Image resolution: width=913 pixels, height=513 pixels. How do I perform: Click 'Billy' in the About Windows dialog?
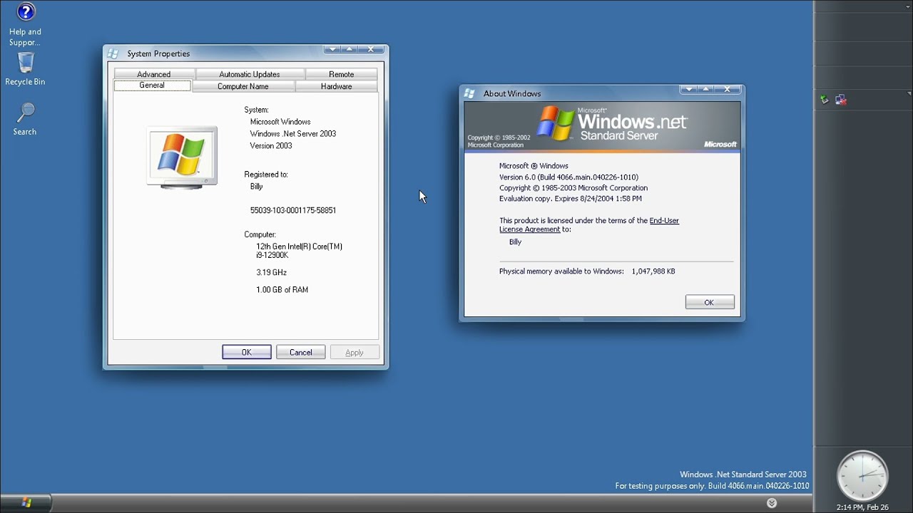tap(516, 242)
